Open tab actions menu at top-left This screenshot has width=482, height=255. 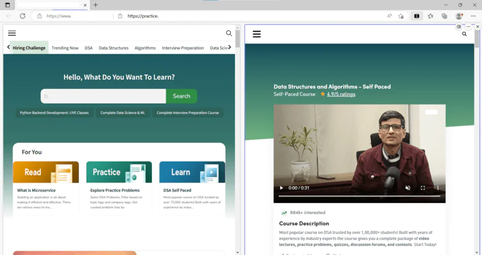coord(7,5)
